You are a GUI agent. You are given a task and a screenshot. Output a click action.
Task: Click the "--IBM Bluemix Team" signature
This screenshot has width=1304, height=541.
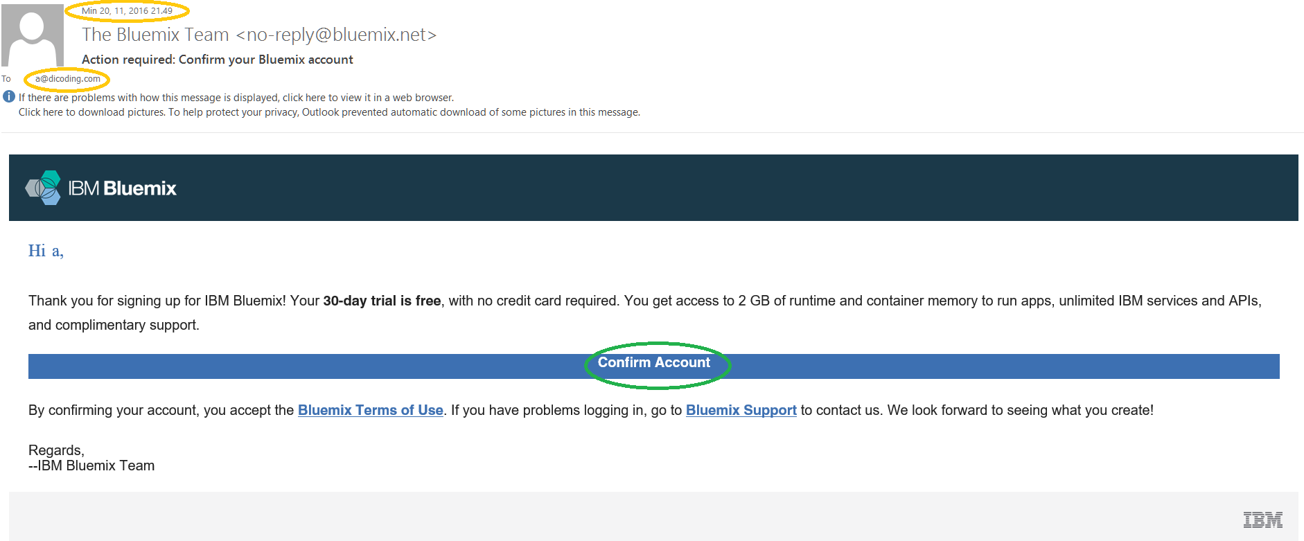point(91,465)
